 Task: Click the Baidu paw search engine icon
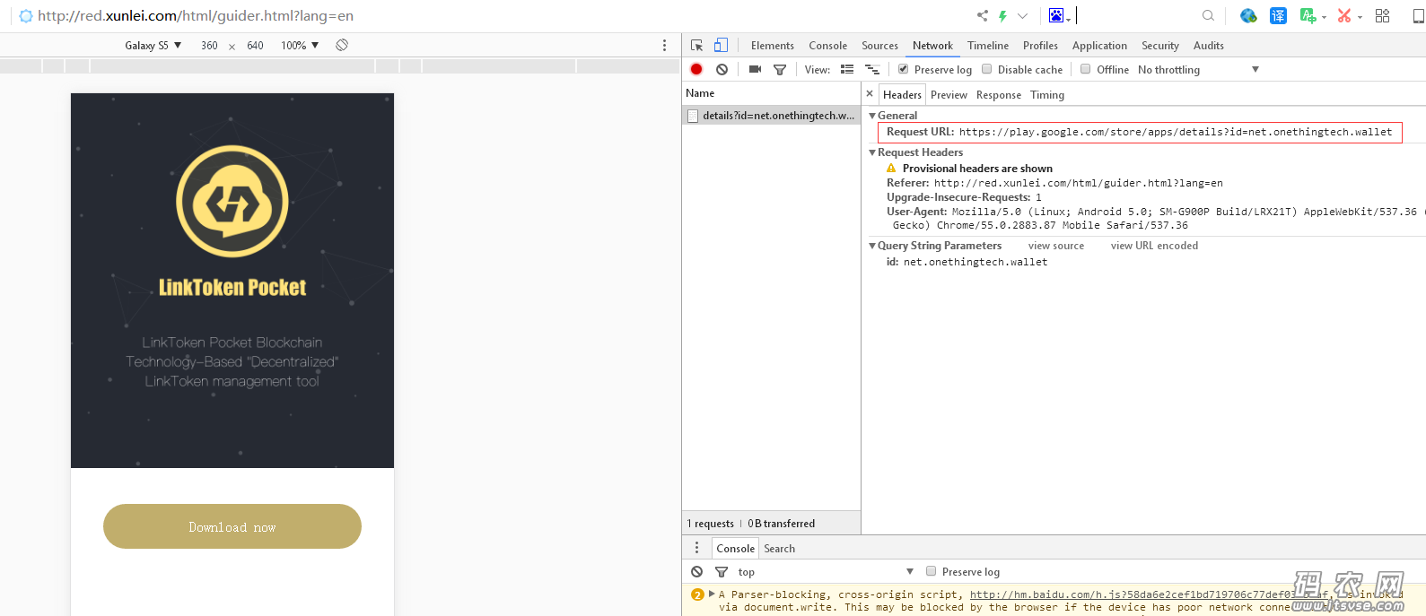click(x=1056, y=15)
